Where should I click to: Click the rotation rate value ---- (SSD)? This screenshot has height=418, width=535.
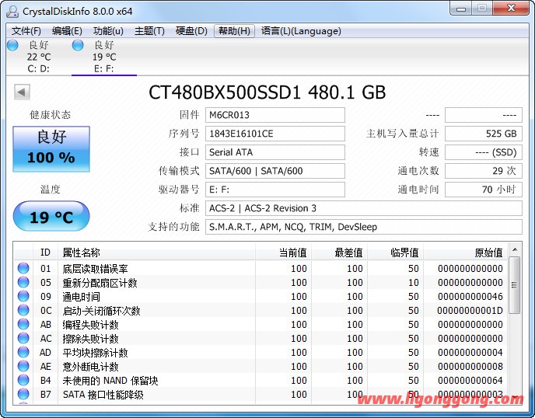pyautogui.click(x=484, y=152)
